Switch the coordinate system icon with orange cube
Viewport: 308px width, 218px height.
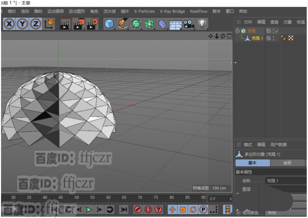click(49, 24)
